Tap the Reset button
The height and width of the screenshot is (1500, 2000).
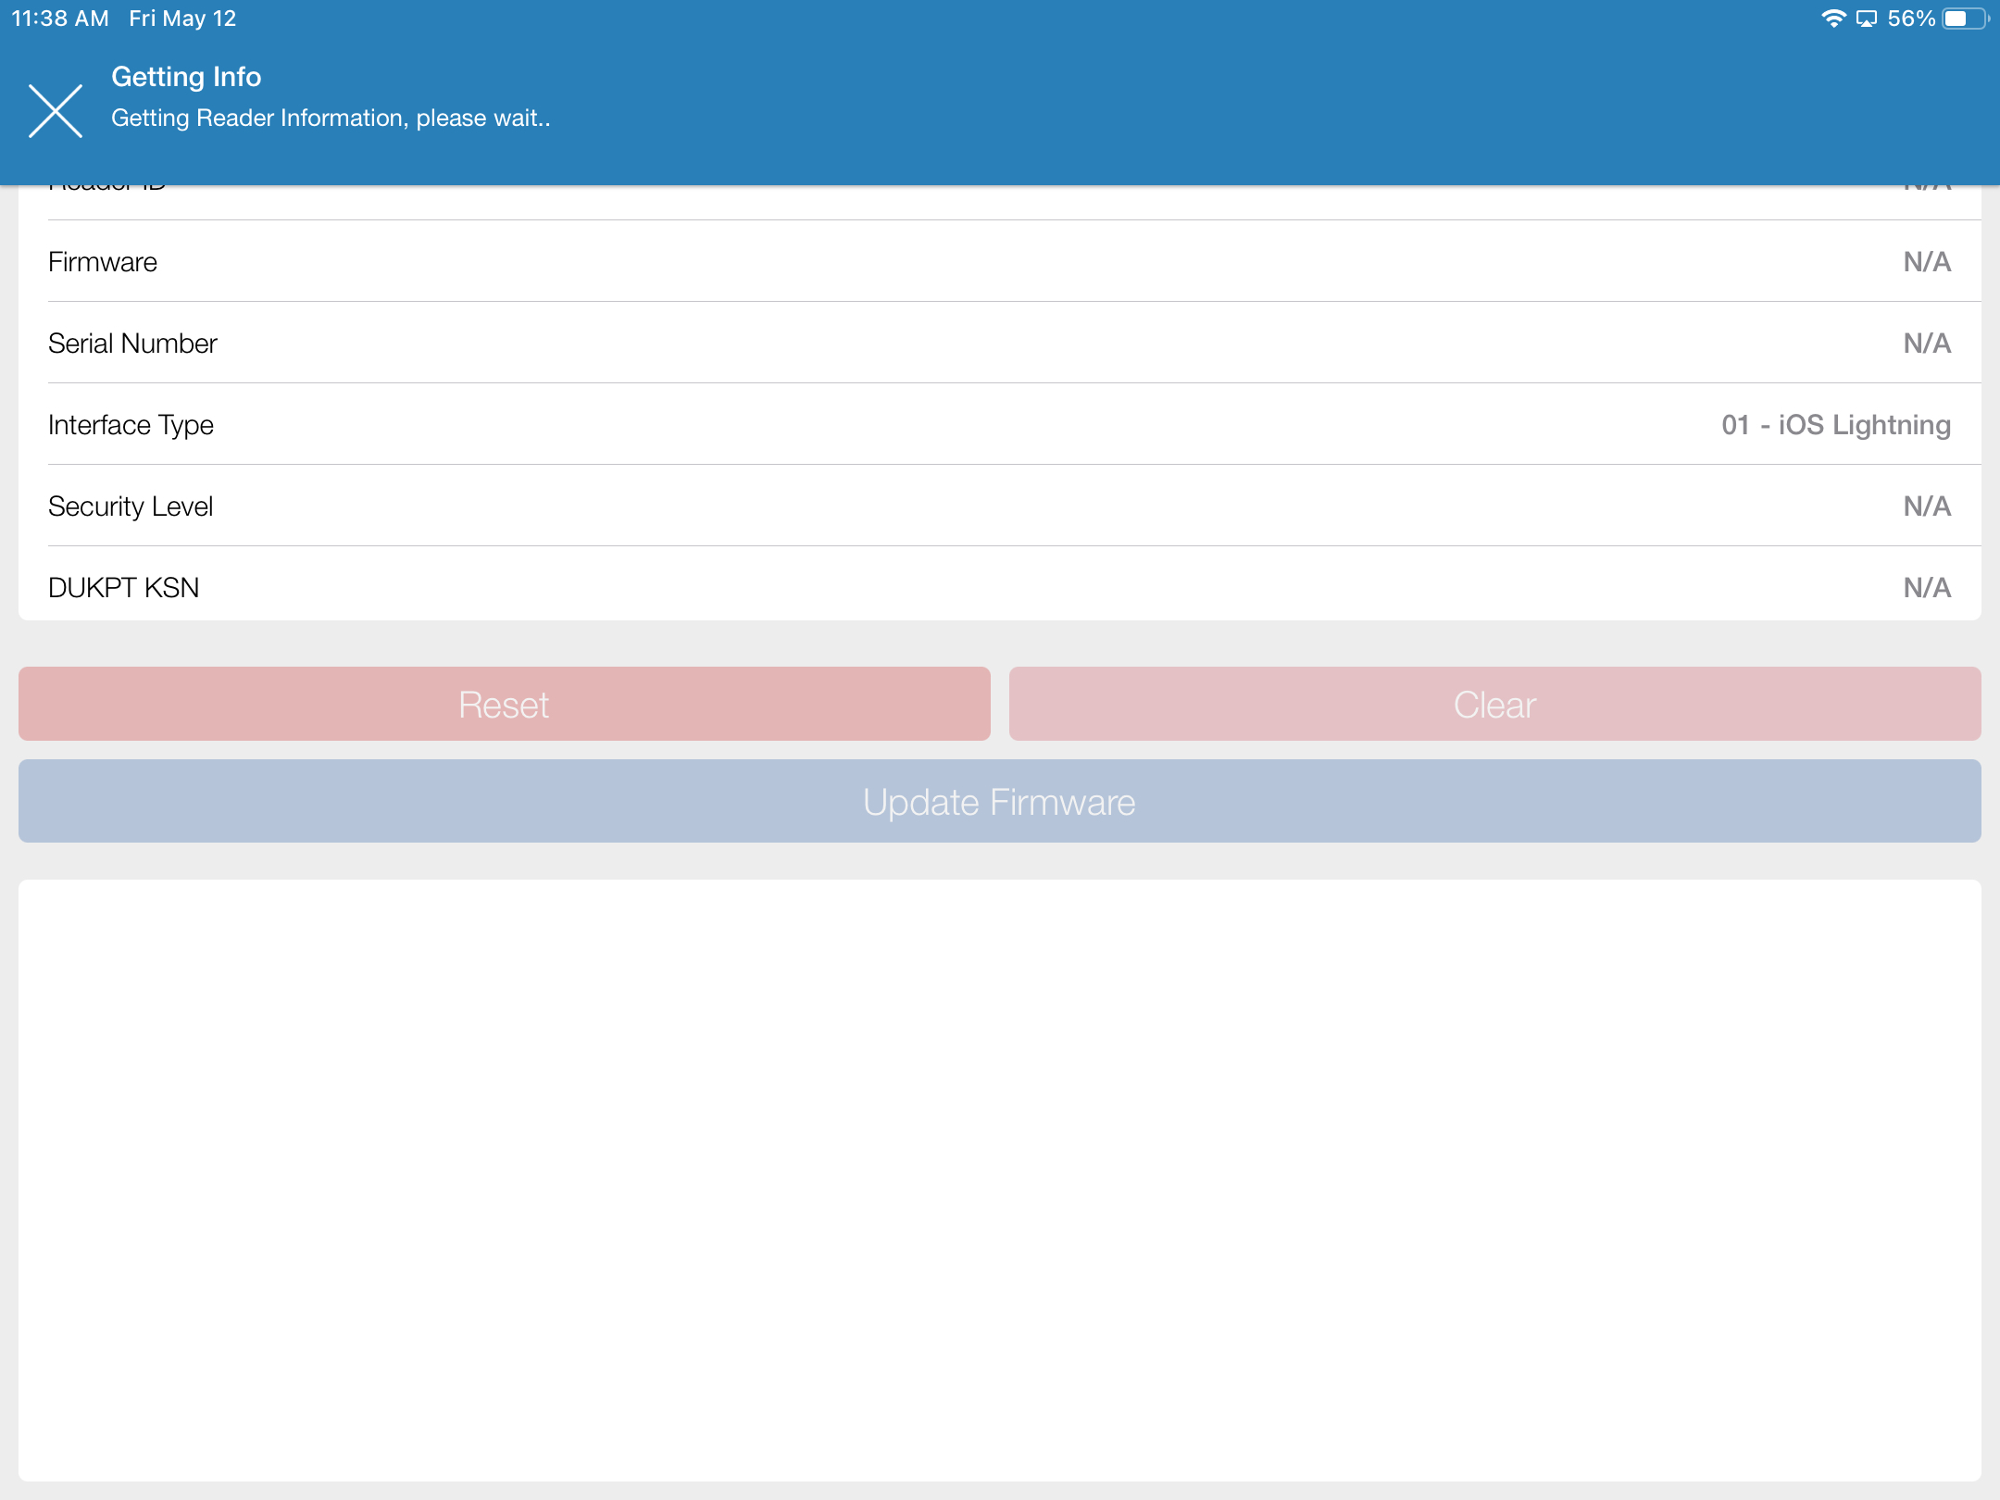(505, 704)
